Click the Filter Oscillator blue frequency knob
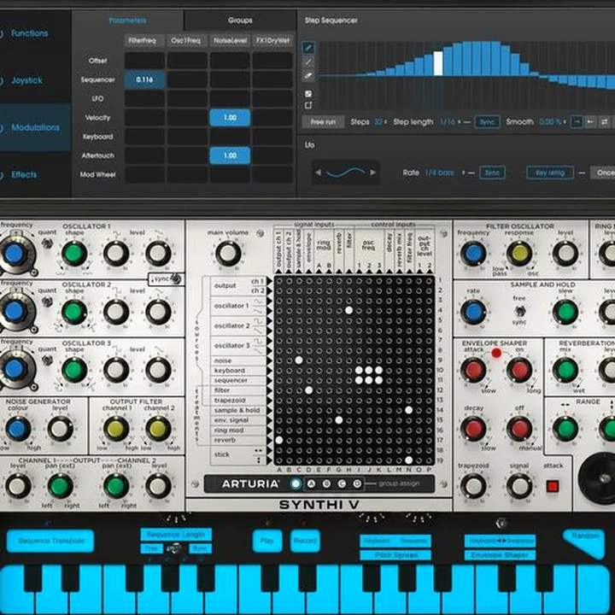This screenshot has width=615, height=615. (473, 254)
